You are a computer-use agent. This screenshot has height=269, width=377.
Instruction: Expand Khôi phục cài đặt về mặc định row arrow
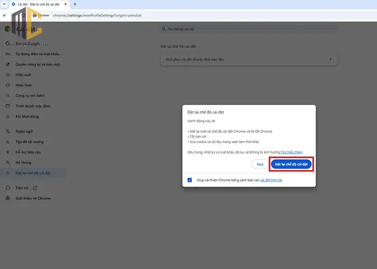330,59
